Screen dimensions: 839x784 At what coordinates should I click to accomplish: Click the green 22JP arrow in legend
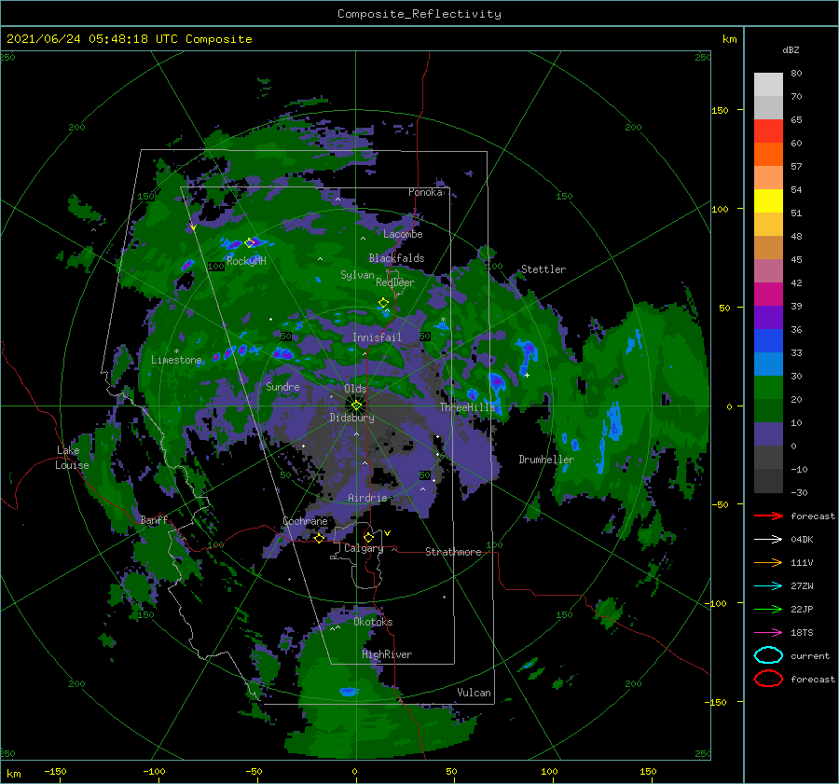pos(768,609)
